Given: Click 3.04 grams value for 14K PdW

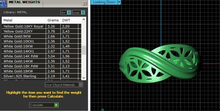Looking at the screenshot, I should coord(51,56).
